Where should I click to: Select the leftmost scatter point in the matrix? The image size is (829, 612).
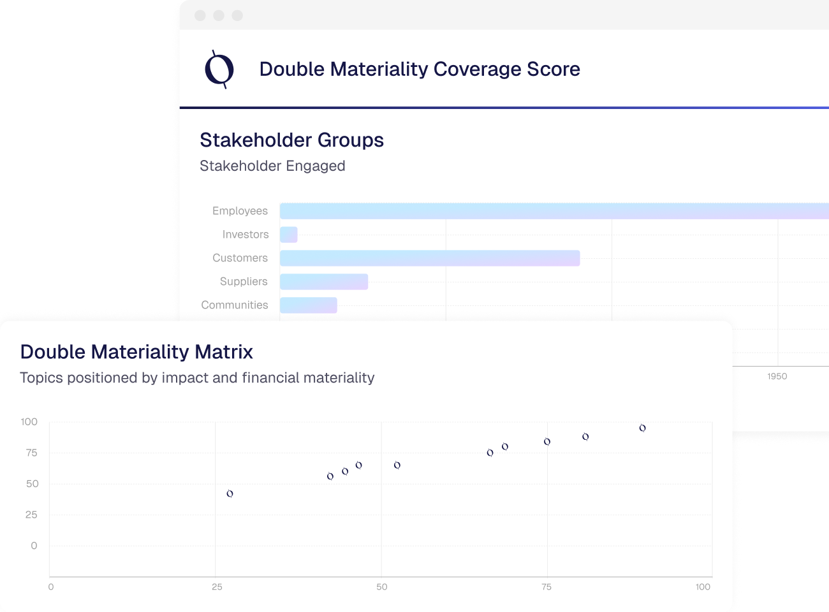coord(230,493)
